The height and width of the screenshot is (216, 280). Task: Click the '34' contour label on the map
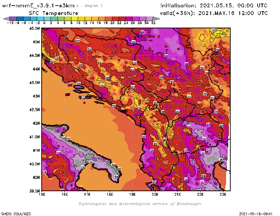click(117, 177)
